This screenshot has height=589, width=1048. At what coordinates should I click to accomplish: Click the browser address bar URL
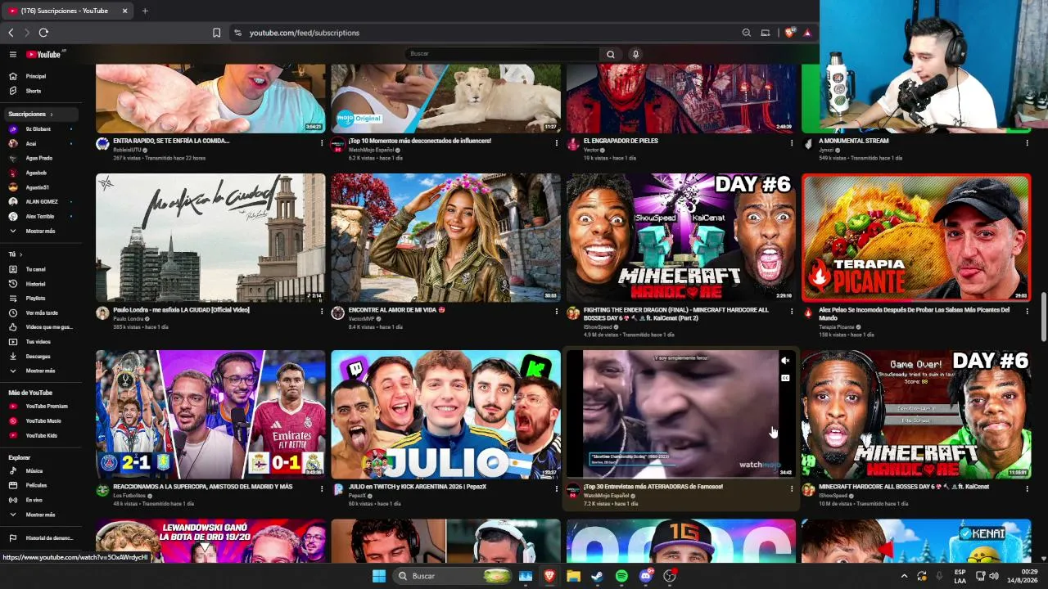(x=305, y=33)
